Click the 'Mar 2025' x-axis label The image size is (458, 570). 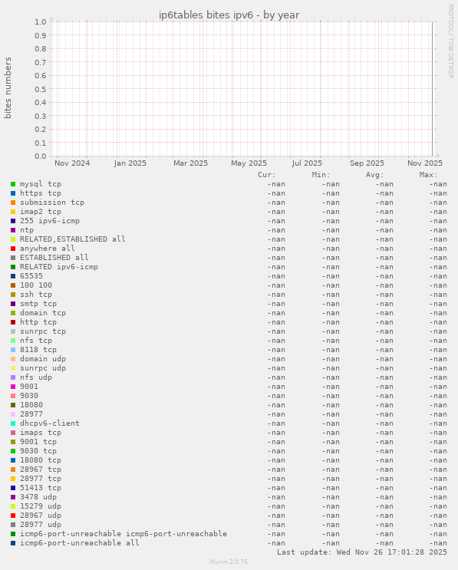click(190, 163)
